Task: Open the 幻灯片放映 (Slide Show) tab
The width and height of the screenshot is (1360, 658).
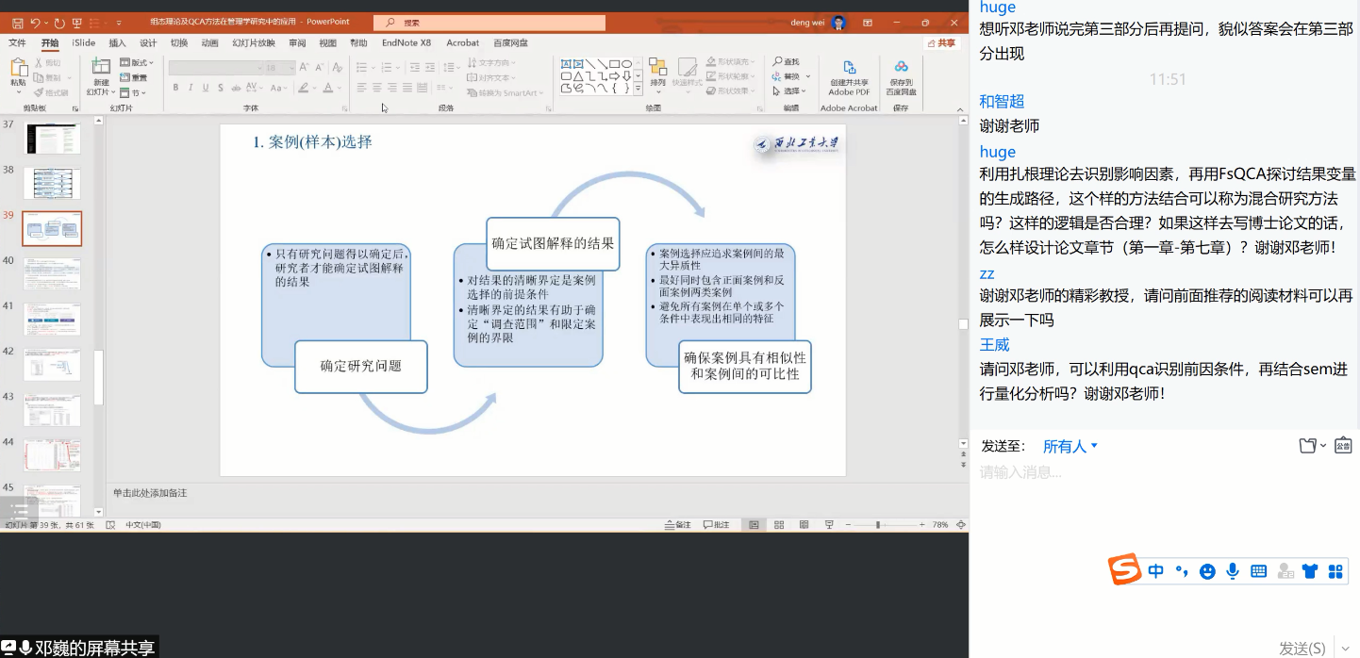Action: coord(254,42)
